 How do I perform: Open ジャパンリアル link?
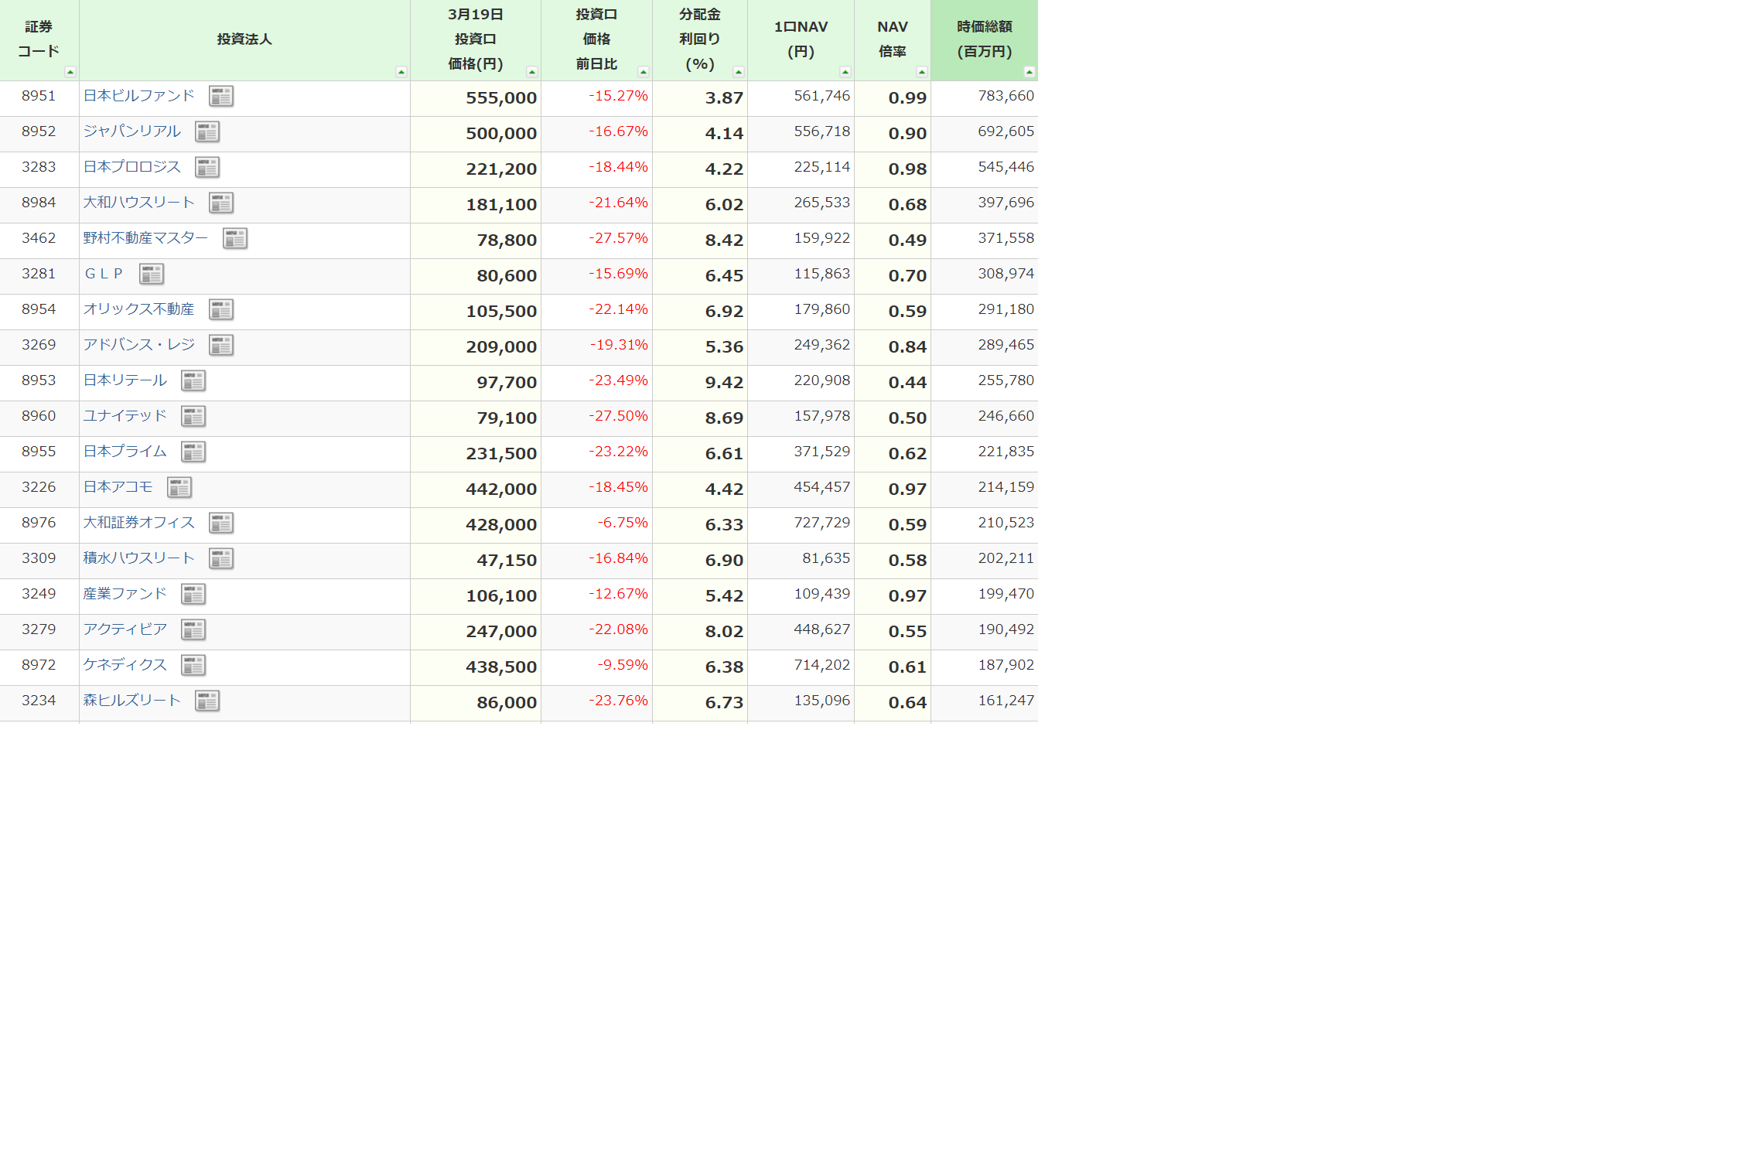(132, 131)
